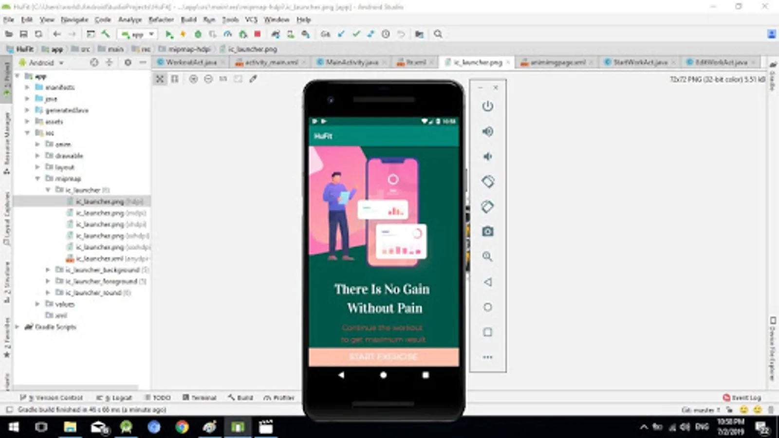The width and height of the screenshot is (779, 438).
Task: Open the app run configuration dropdown
Action: click(x=138, y=34)
